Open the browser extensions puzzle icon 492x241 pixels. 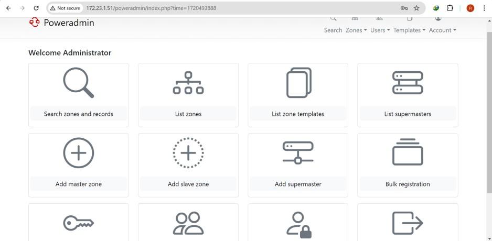click(x=450, y=8)
